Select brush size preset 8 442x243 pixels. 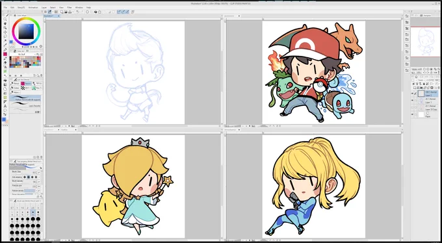[x=32, y=213]
